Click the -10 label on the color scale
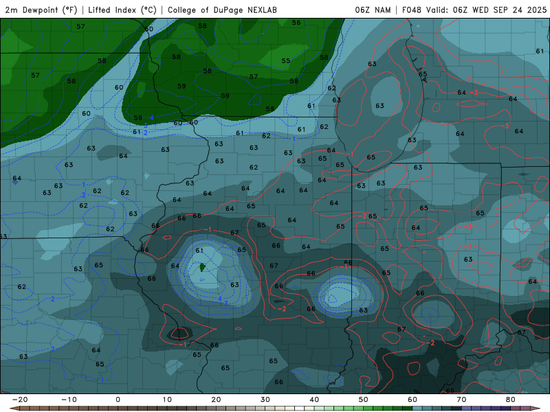 pos(69,400)
